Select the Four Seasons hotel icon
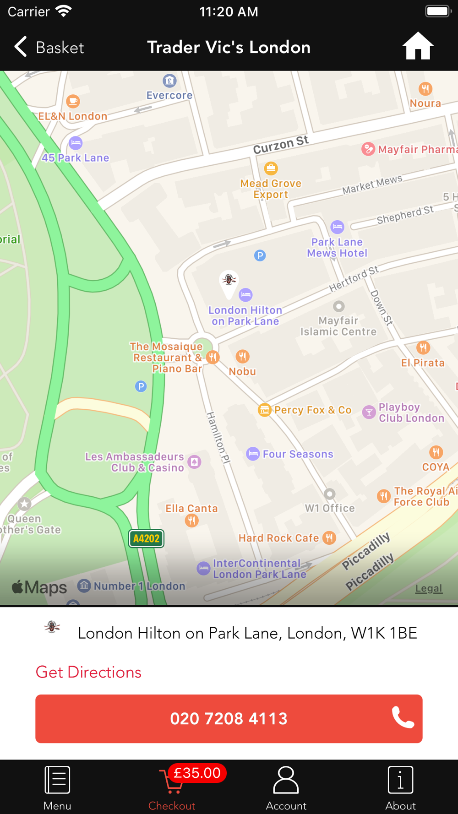 pyautogui.click(x=253, y=454)
